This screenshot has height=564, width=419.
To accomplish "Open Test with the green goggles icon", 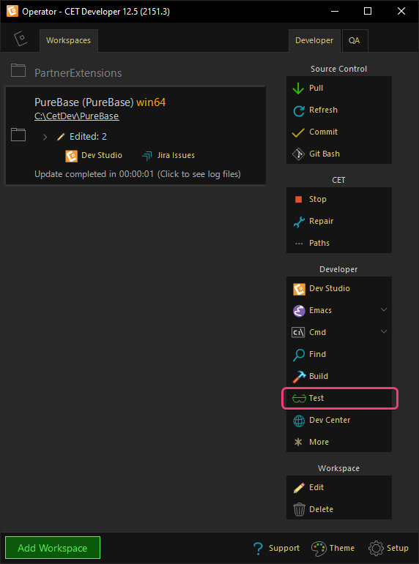I will tap(299, 398).
